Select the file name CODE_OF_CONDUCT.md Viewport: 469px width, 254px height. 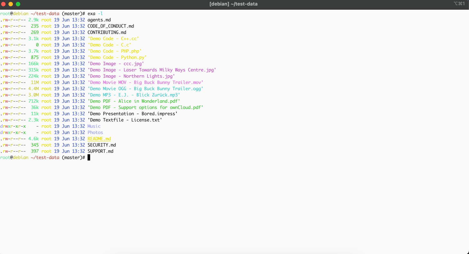coord(111,26)
